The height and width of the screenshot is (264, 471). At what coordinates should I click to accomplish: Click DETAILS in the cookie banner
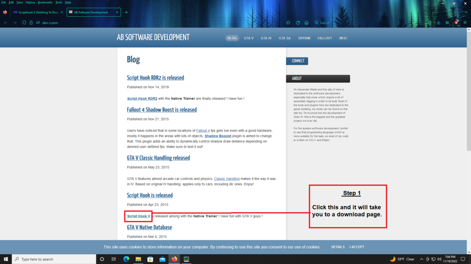[338, 247]
